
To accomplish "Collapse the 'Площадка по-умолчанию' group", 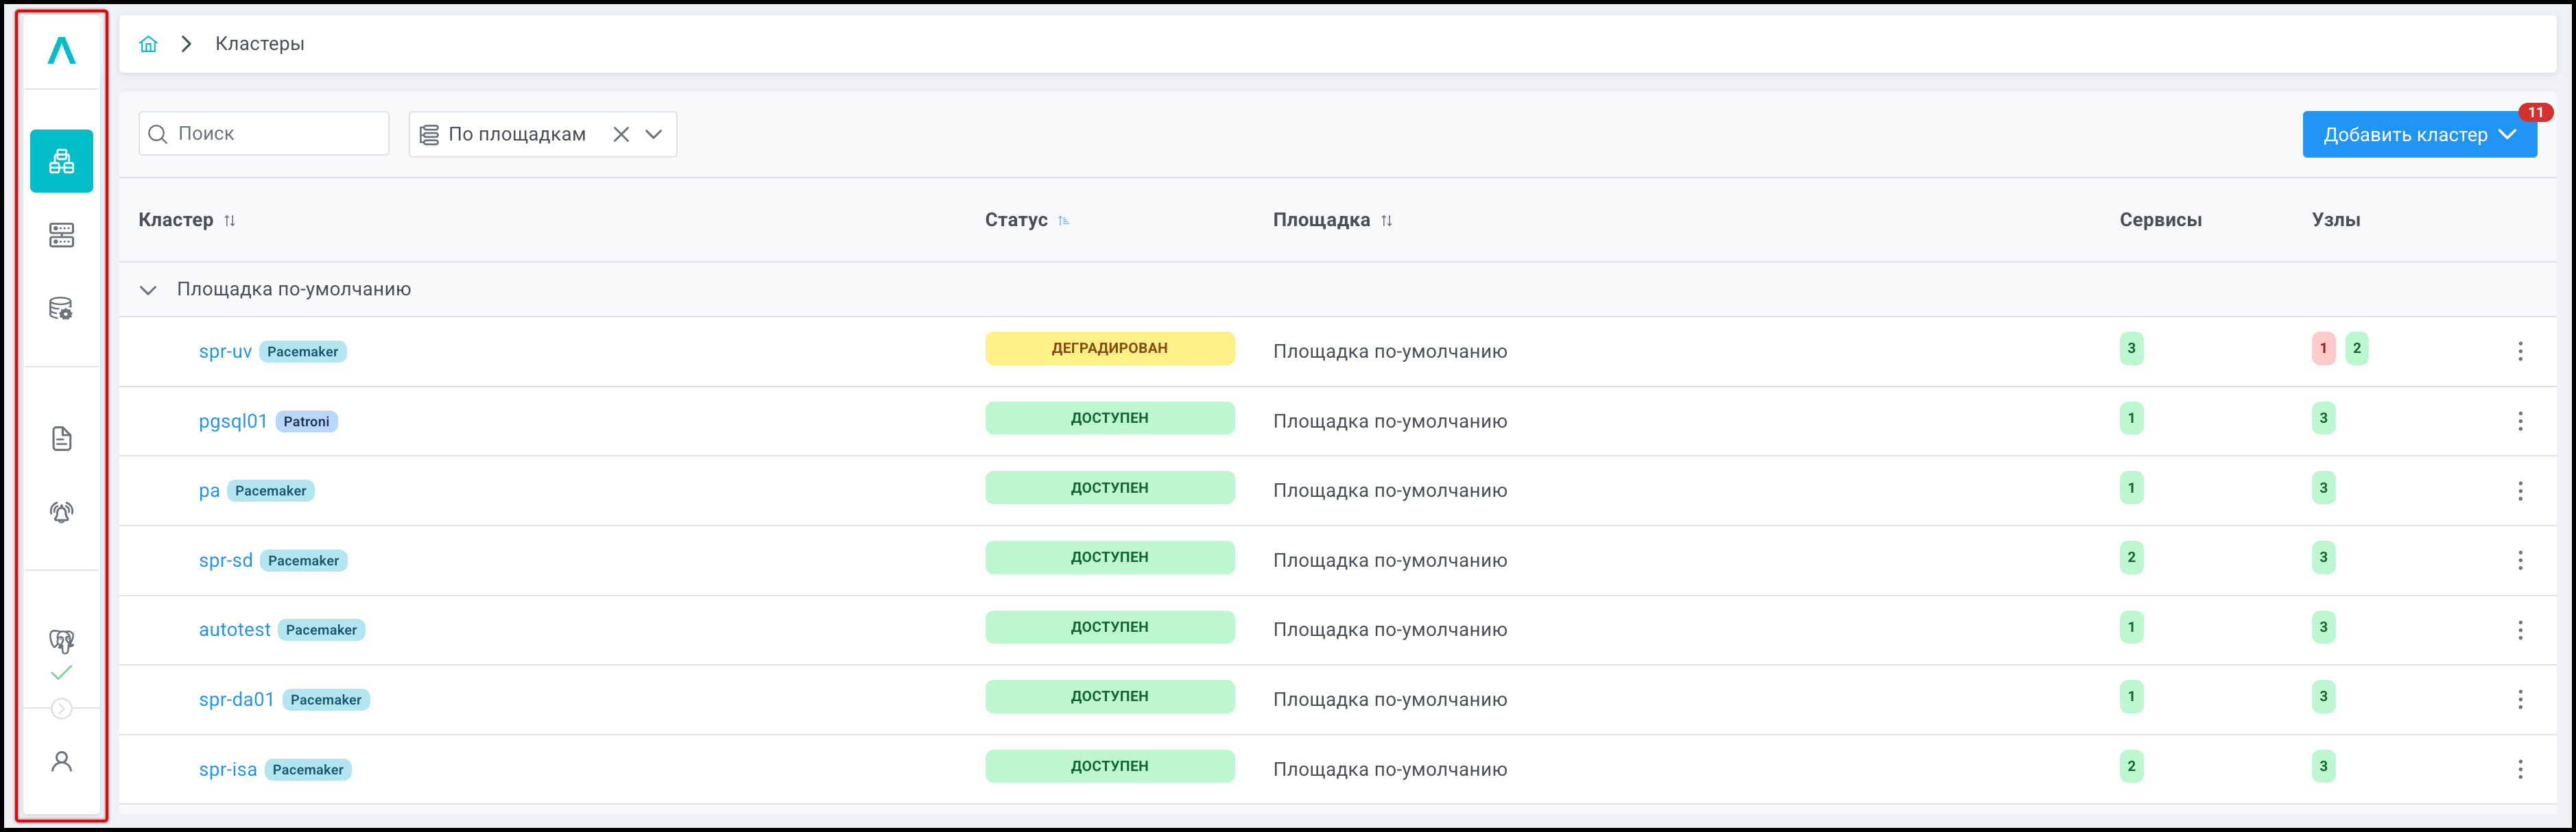I will point(148,290).
